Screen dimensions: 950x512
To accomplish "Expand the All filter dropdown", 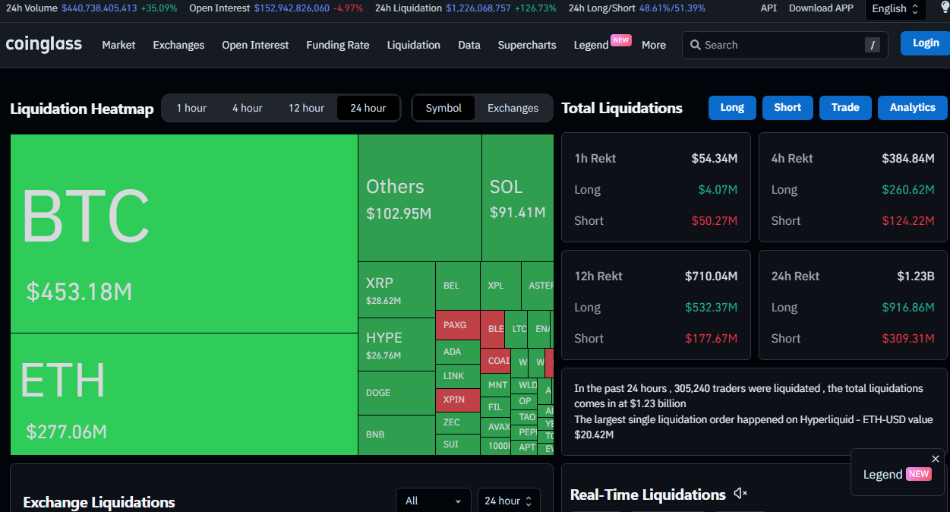I will (x=433, y=501).
